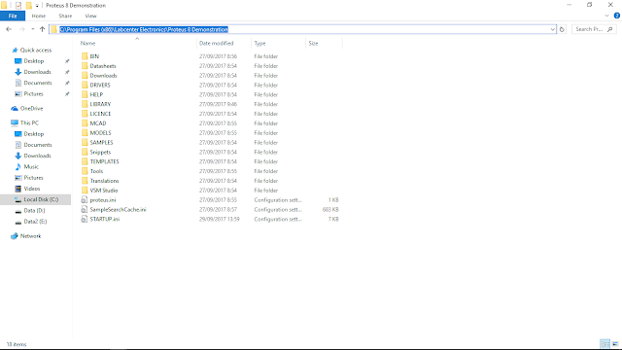Sort by the Size column header

click(324, 43)
